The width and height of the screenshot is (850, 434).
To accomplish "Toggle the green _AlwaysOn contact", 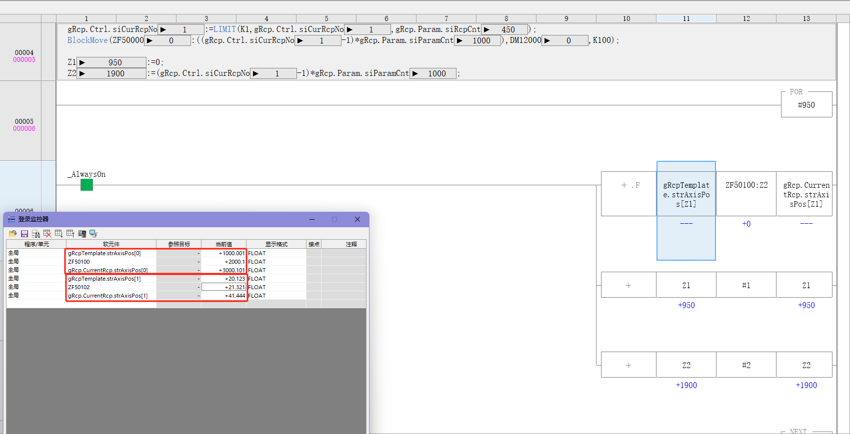I will point(86,185).
